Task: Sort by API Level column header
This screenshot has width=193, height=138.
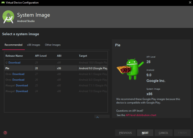Action: [41, 56]
